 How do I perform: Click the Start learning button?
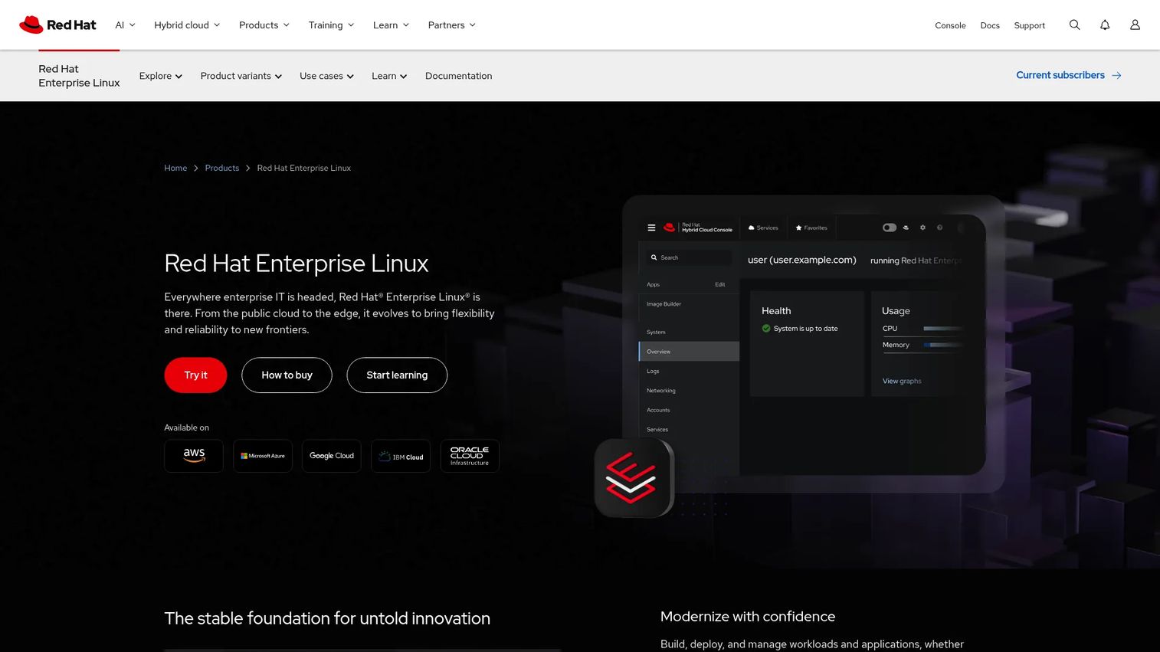pos(397,375)
